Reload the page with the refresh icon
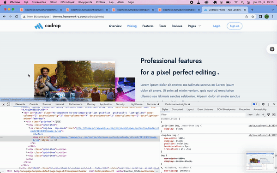Viewport: 277px width, 173px height. coord(17,17)
